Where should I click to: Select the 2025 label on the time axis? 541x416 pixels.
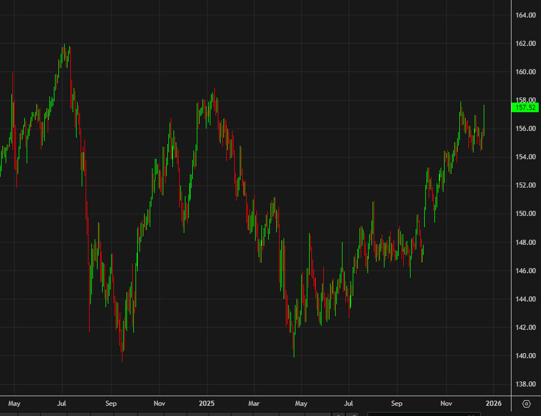click(207, 404)
